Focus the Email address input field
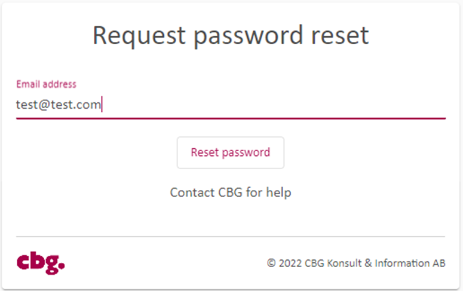This screenshot has width=463, height=291. click(x=231, y=105)
